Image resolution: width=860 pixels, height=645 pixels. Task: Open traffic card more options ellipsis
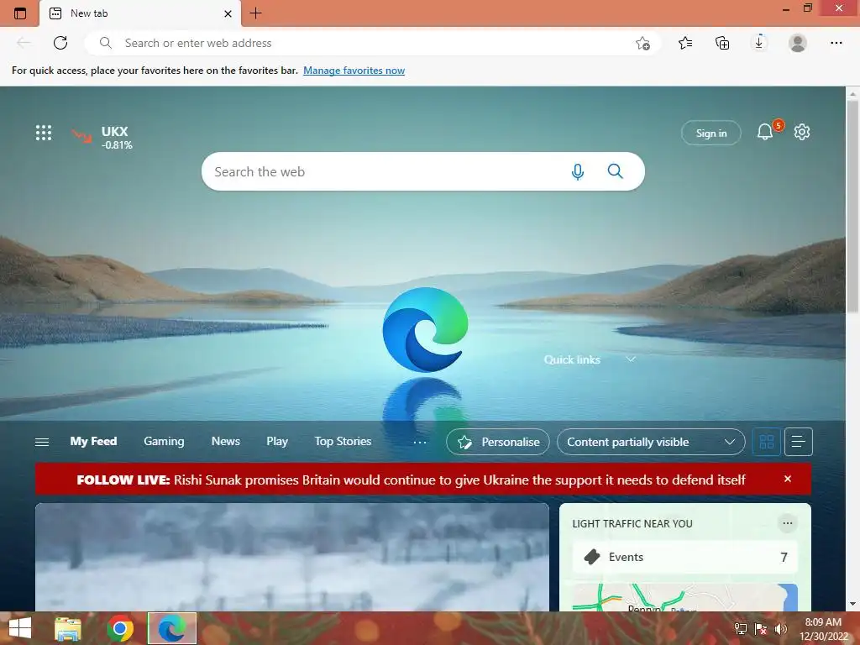point(788,523)
